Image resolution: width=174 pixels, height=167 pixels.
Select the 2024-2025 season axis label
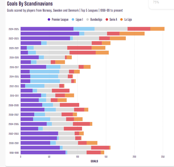pyautogui.click(x=14, y=29)
